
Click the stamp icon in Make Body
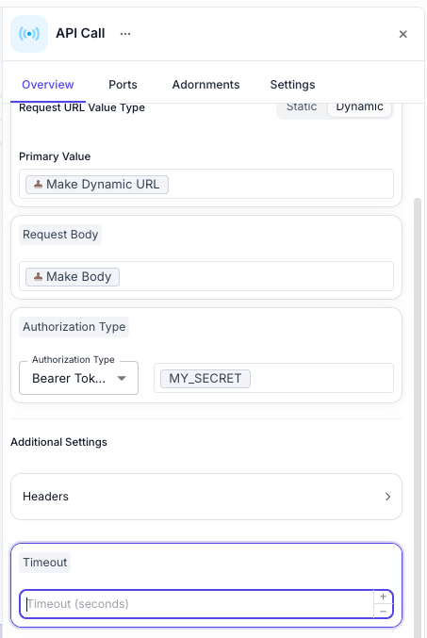click(38, 277)
